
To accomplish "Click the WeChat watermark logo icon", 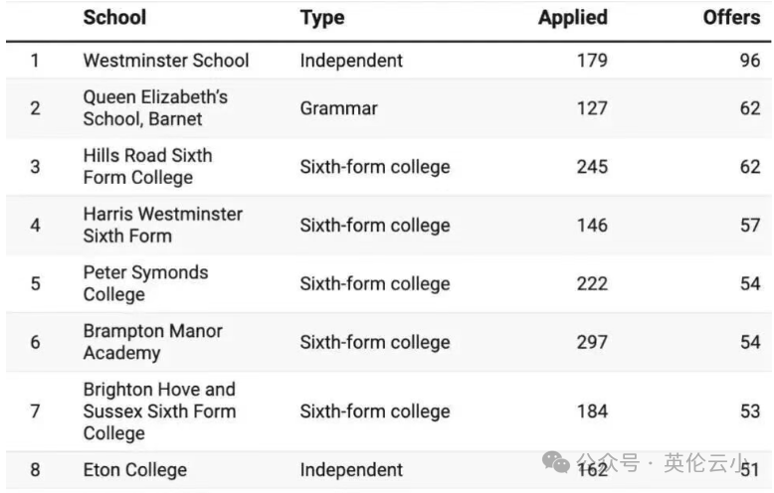I will point(559,463).
